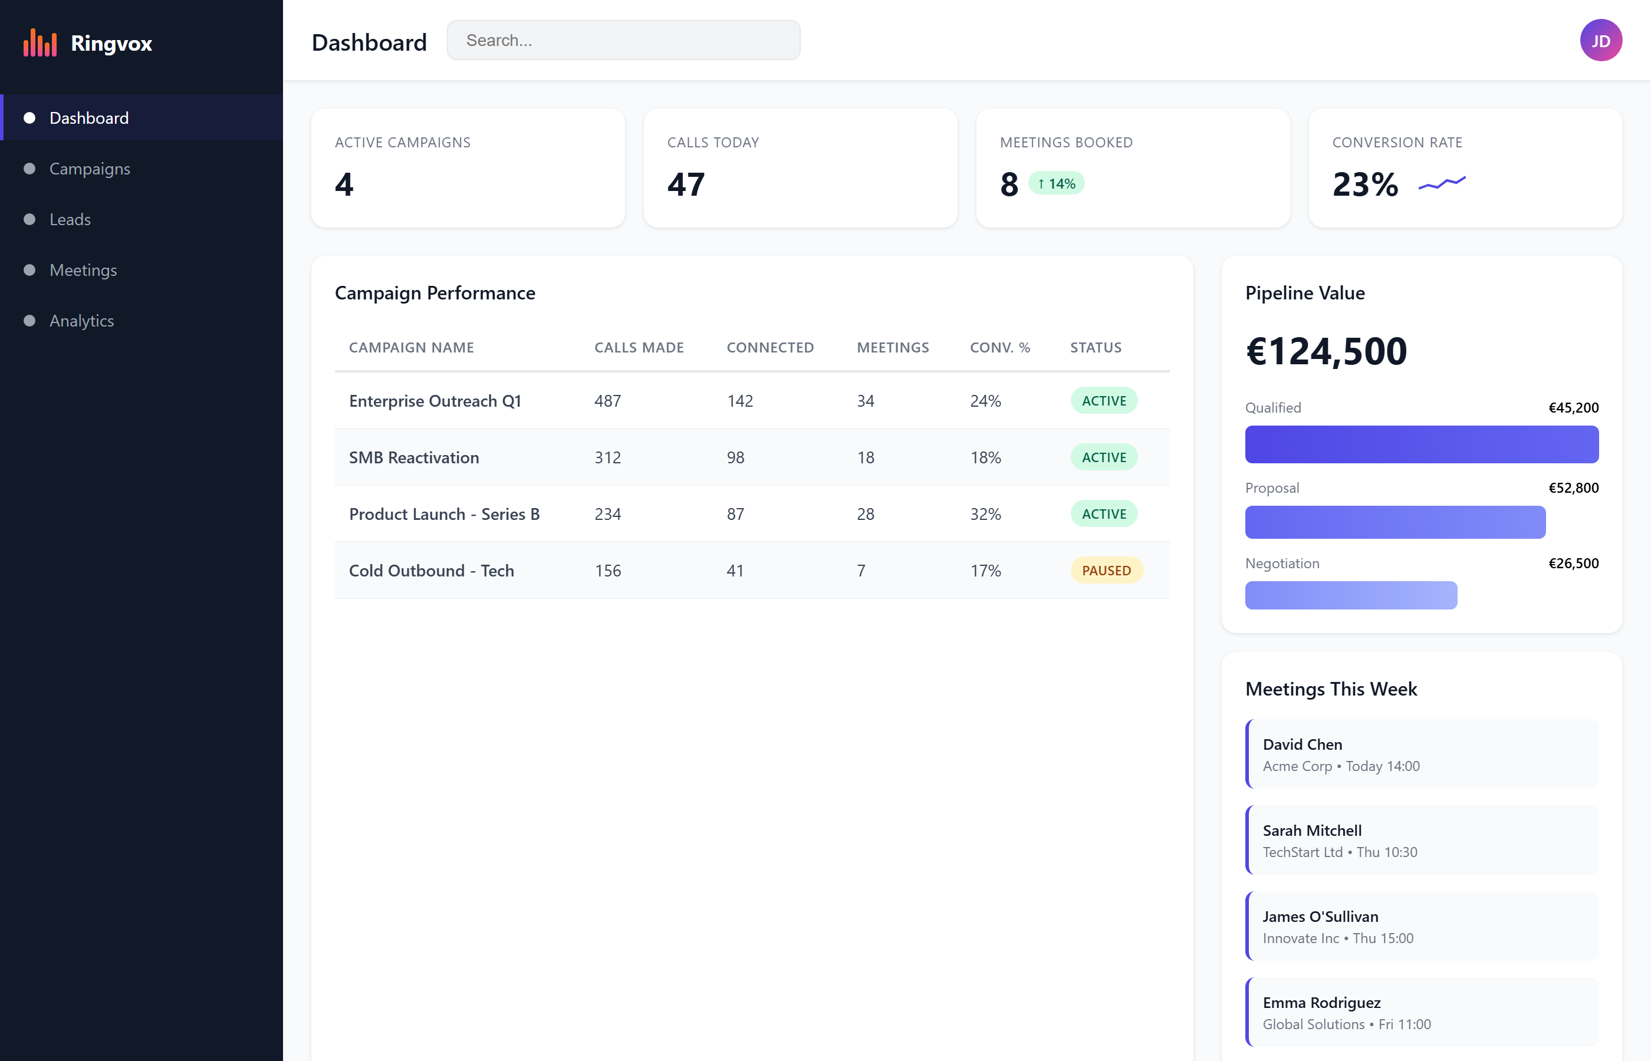Click the conversion rate sparkline icon
Screen dimensions: 1651x1061
tap(1442, 183)
